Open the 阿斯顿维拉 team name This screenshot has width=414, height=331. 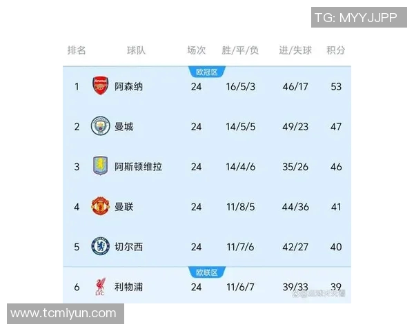139,167
